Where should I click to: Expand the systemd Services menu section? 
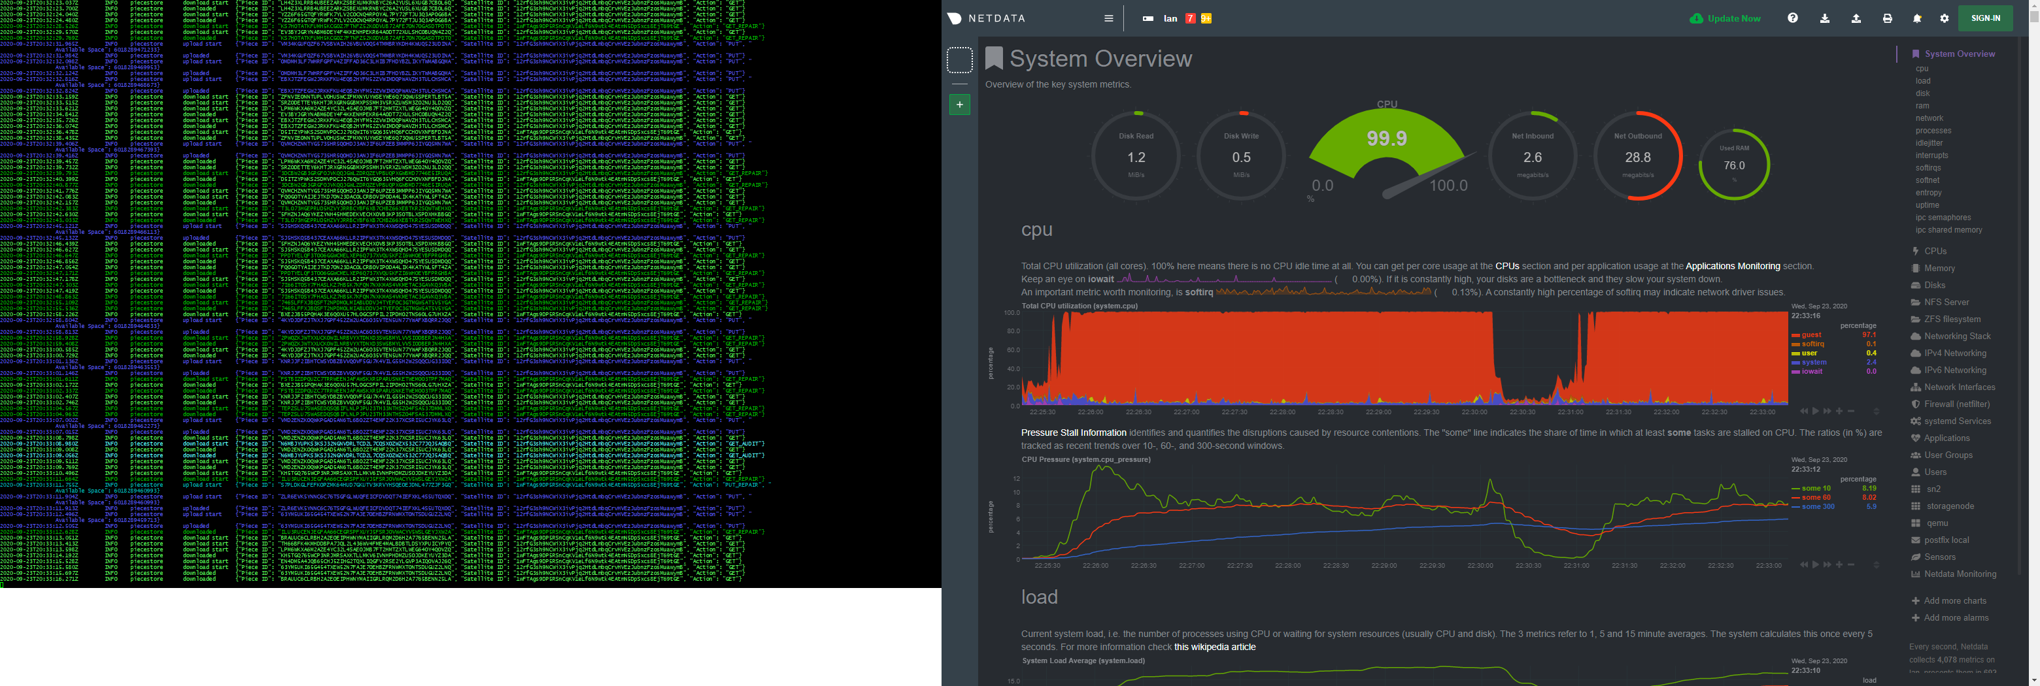[x=1957, y=421]
